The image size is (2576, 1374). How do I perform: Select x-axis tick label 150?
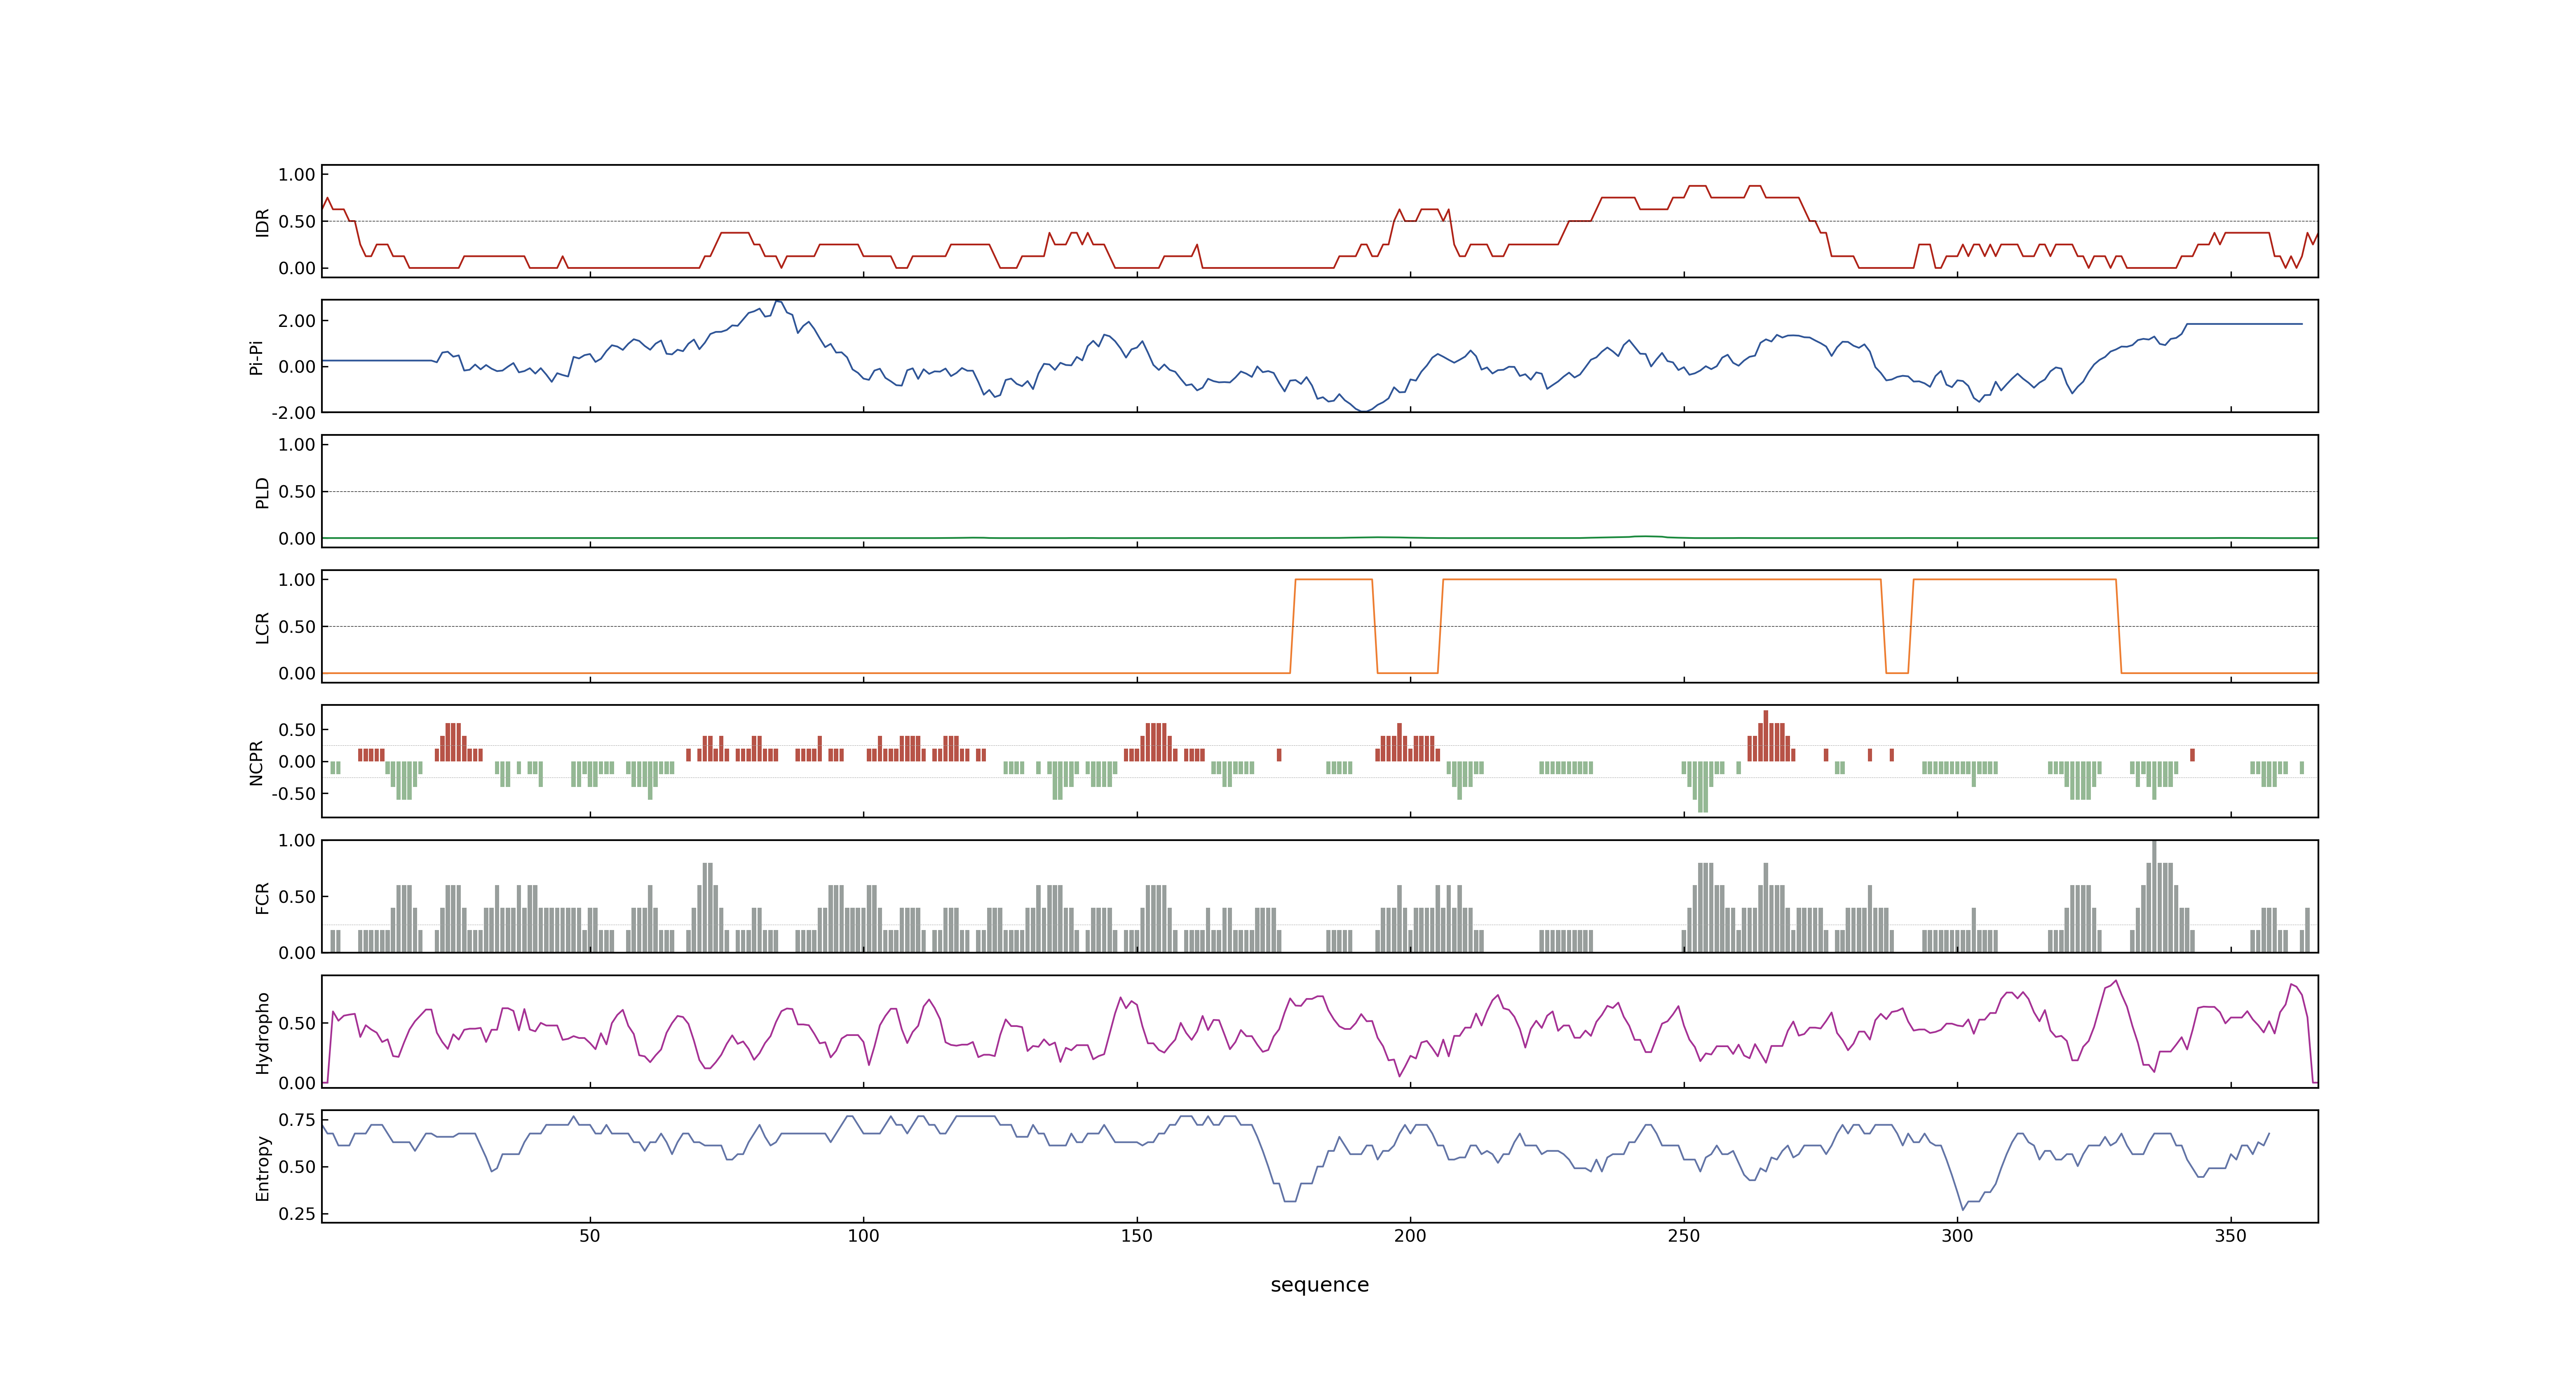1137,1236
